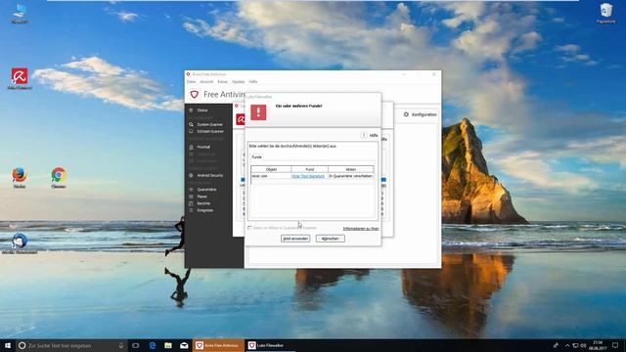Open the Papierkorb recycle bin icon

pos(606,12)
